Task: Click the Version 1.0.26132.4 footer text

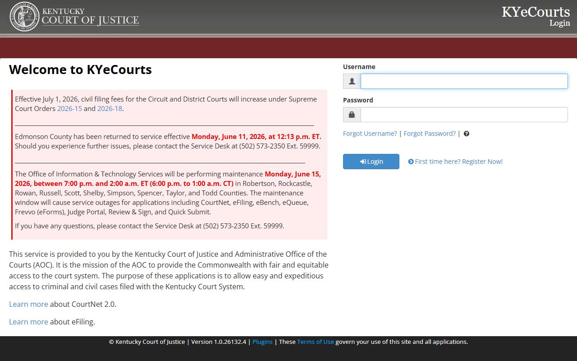Action: (219, 342)
